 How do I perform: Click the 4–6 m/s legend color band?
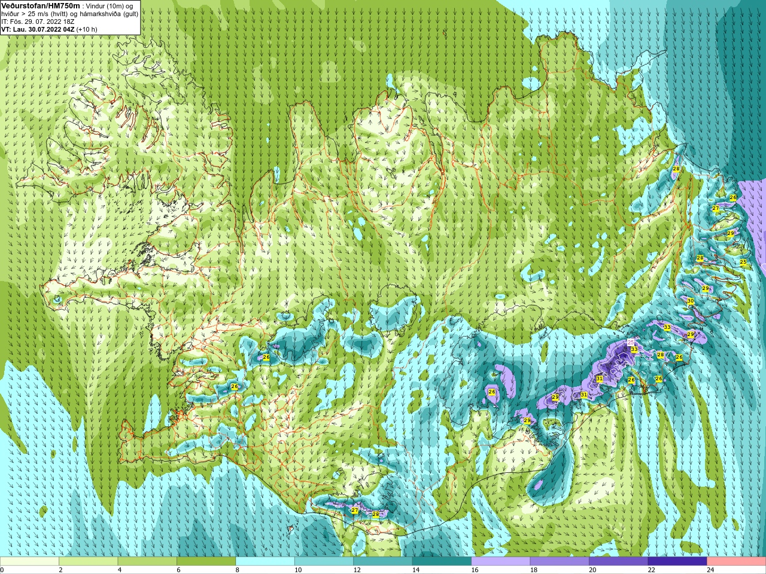[x=147, y=561]
